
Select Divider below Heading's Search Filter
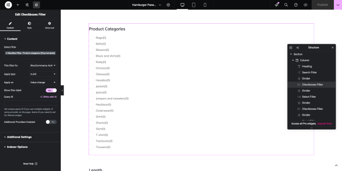click(x=306, y=78)
